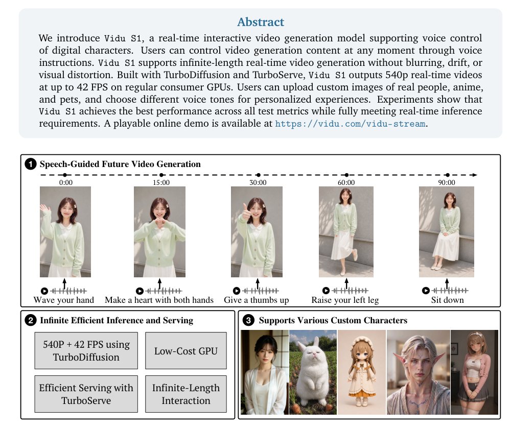Open the vidu.com/vidu-stream demo link
Viewport: 511px width, 429px height.
pyautogui.click(x=350, y=124)
